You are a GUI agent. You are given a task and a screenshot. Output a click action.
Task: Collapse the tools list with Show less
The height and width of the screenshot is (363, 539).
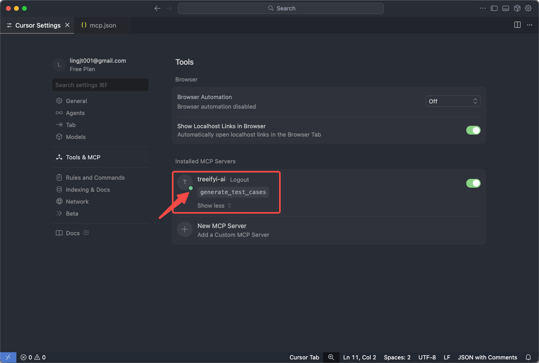(214, 206)
